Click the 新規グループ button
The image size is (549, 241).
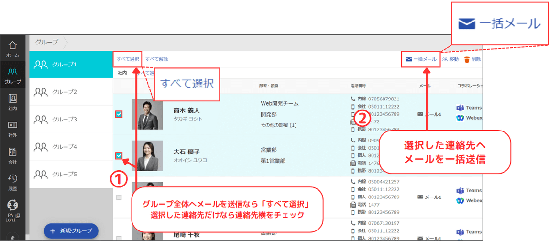(x=71, y=231)
